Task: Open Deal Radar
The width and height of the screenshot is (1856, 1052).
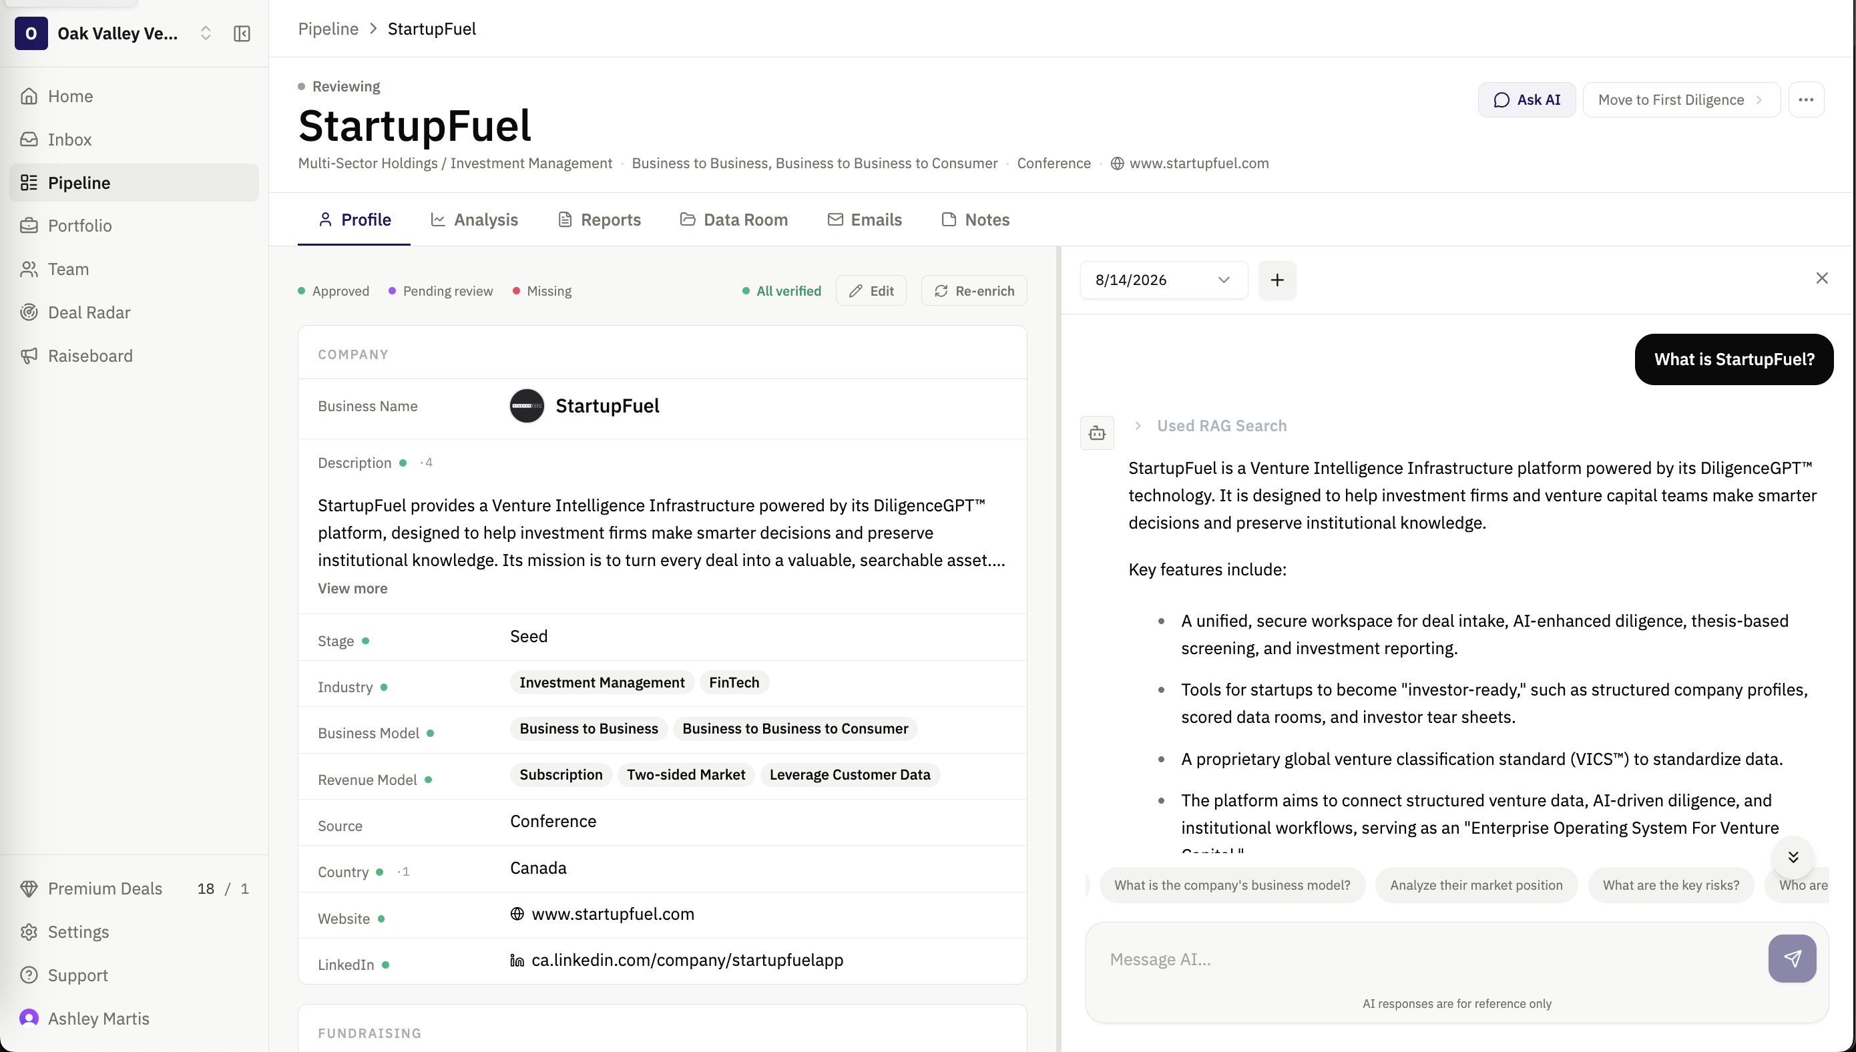Action: coord(134,312)
